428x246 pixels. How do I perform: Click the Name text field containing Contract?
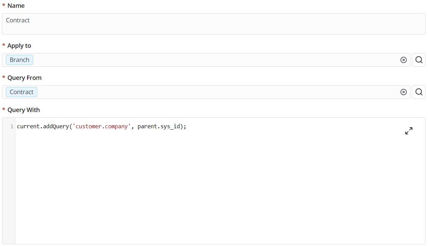[213, 24]
